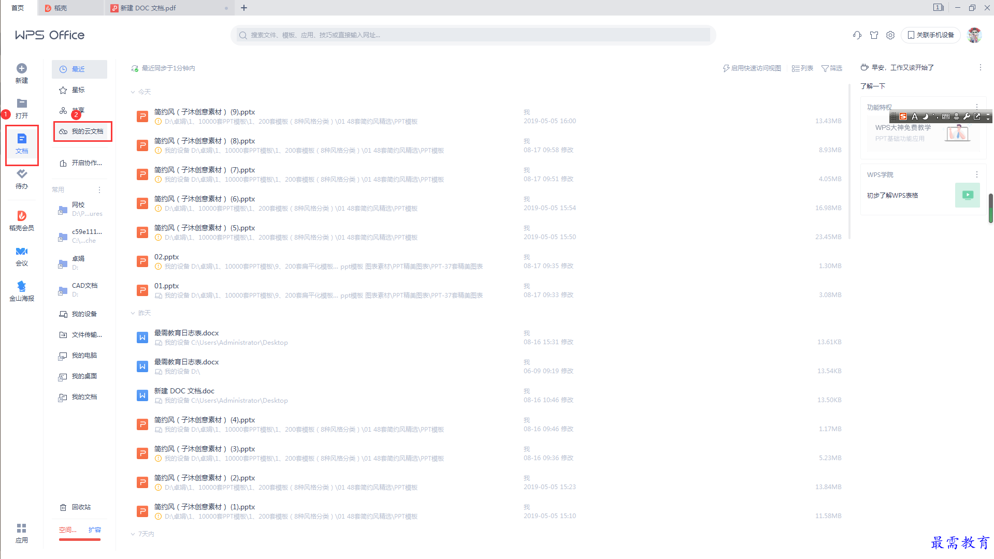Screen dimensions: 994x559
Task: Open 开启协作 item
Action: tap(80, 163)
